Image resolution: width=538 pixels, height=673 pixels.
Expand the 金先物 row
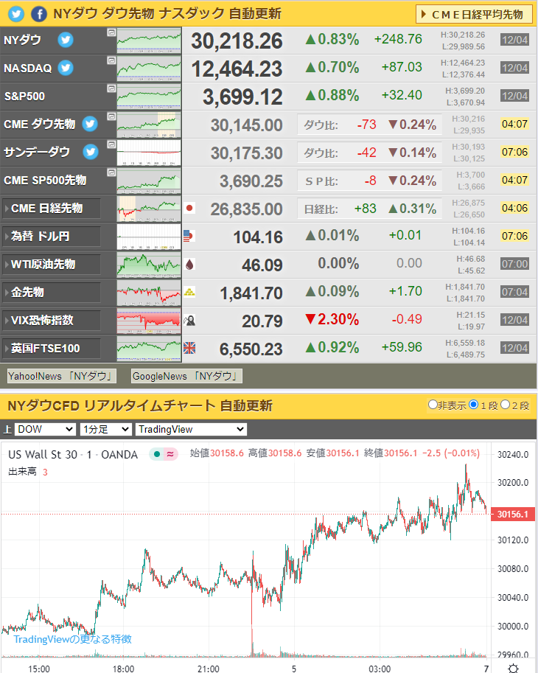(52, 293)
